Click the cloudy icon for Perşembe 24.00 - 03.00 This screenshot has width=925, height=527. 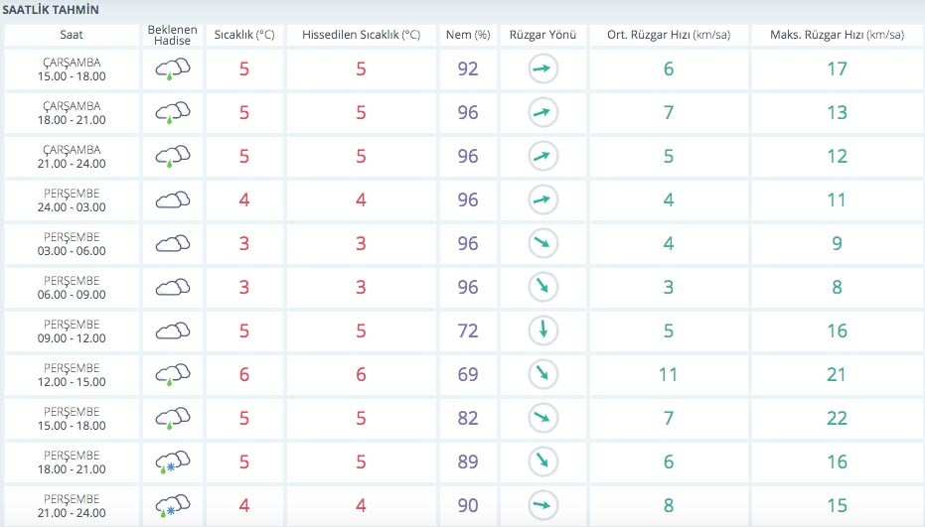click(x=172, y=200)
